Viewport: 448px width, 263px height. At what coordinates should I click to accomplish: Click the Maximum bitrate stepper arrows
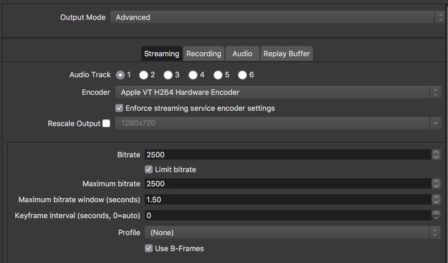(x=436, y=184)
